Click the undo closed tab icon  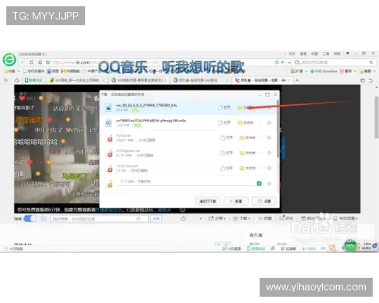(x=371, y=80)
